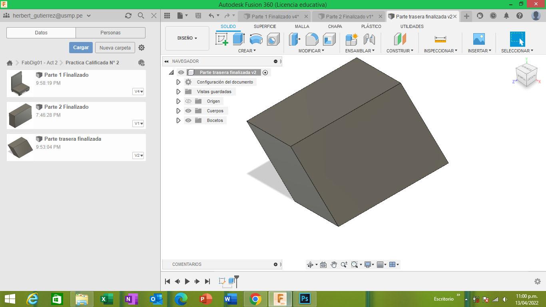Screen dimensions: 546x307
Task: Open the Parte 2 Finalizado thumbnail
Action: 20,116
